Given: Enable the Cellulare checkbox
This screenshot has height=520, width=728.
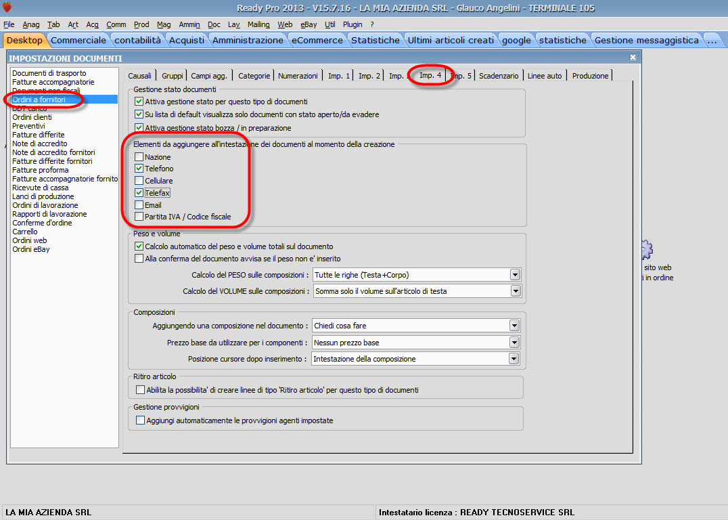Looking at the screenshot, I should click(x=139, y=180).
